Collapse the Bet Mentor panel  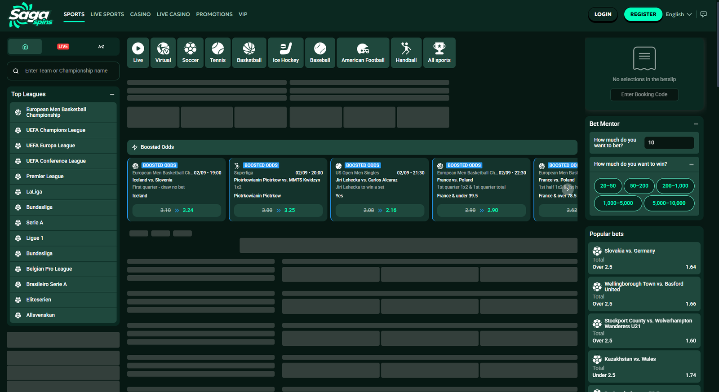click(x=696, y=124)
